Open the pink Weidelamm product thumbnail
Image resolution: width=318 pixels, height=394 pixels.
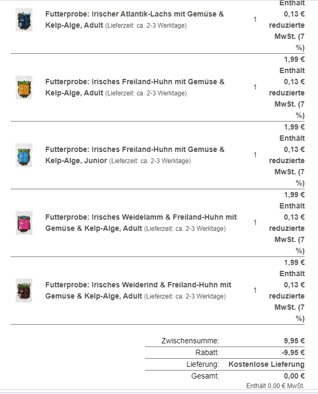pos(24,223)
